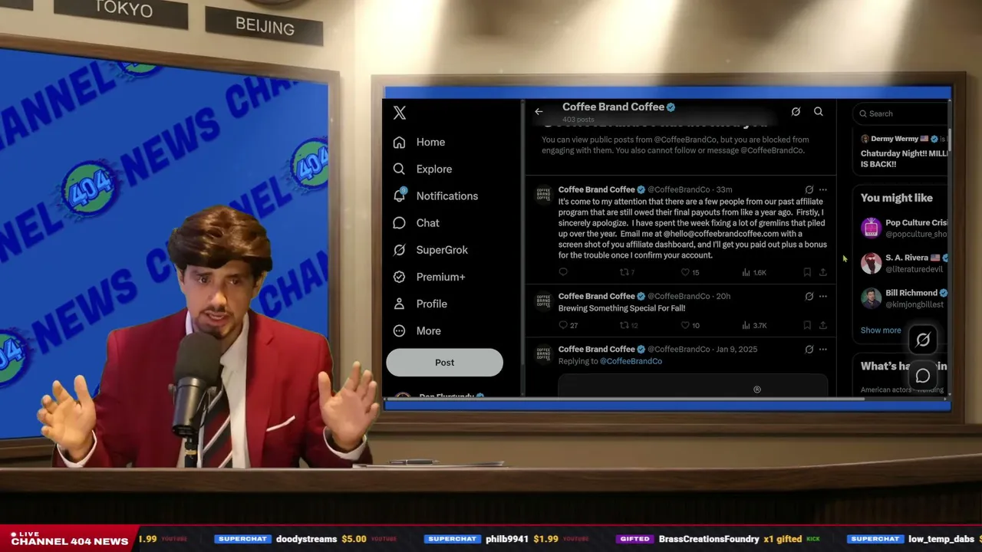Click the 33m timestamp on the first post

(723, 189)
